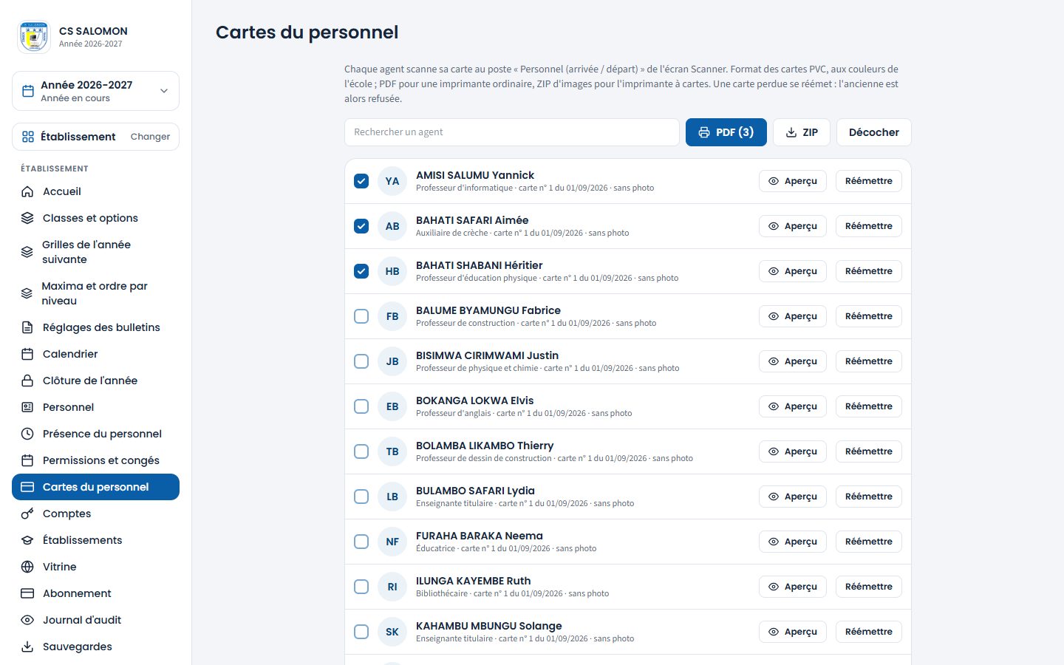The height and width of the screenshot is (665, 1064).
Task: Click the name BISIMWA CIRIMWAMI Justin
Action: 487,355
